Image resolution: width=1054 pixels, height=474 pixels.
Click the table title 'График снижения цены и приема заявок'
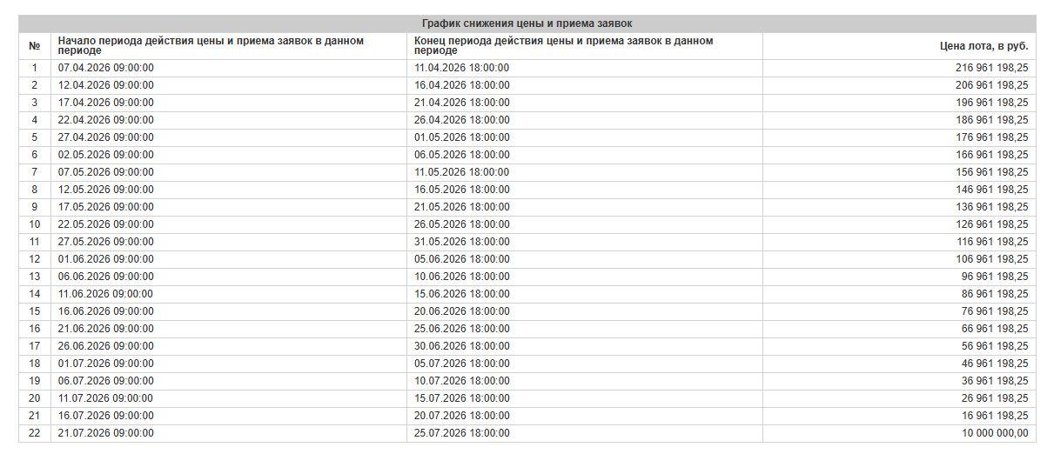(527, 23)
